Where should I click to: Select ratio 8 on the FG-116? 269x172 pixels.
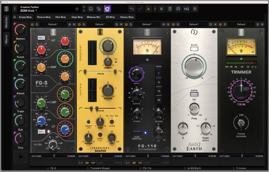[x=159, y=82]
